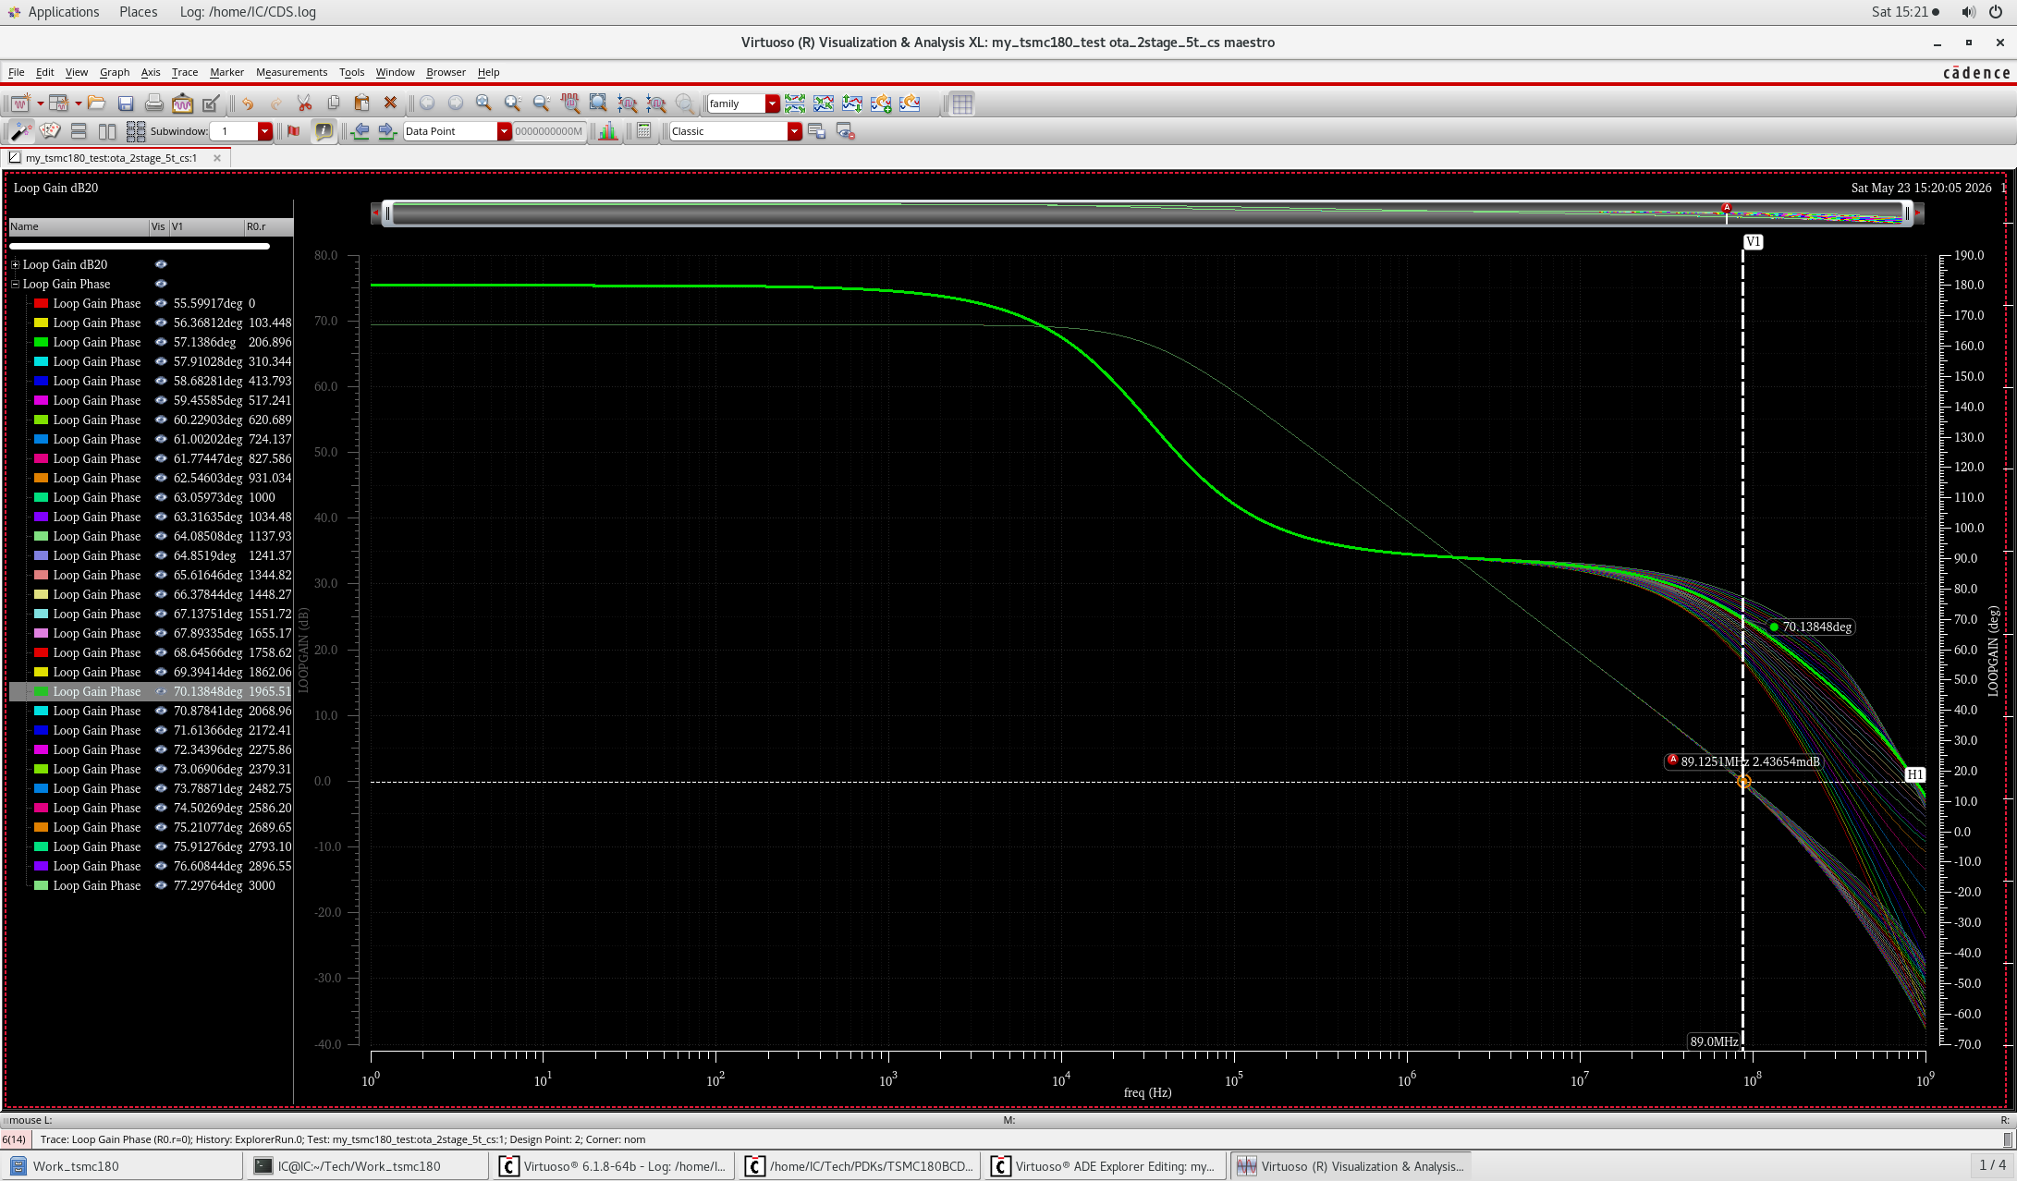Switch to the IC@IC terminal taskbar button
The height and width of the screenshot is (1181, 2017).
[368, 1166]
